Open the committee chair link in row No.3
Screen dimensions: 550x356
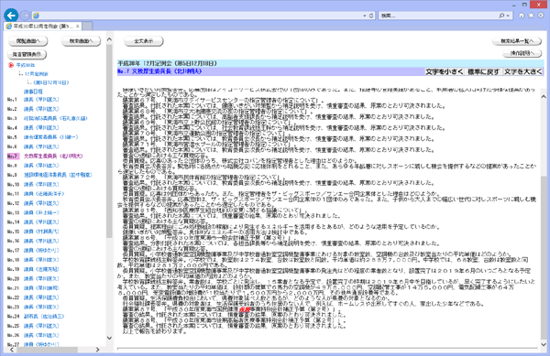click(55, 118)
